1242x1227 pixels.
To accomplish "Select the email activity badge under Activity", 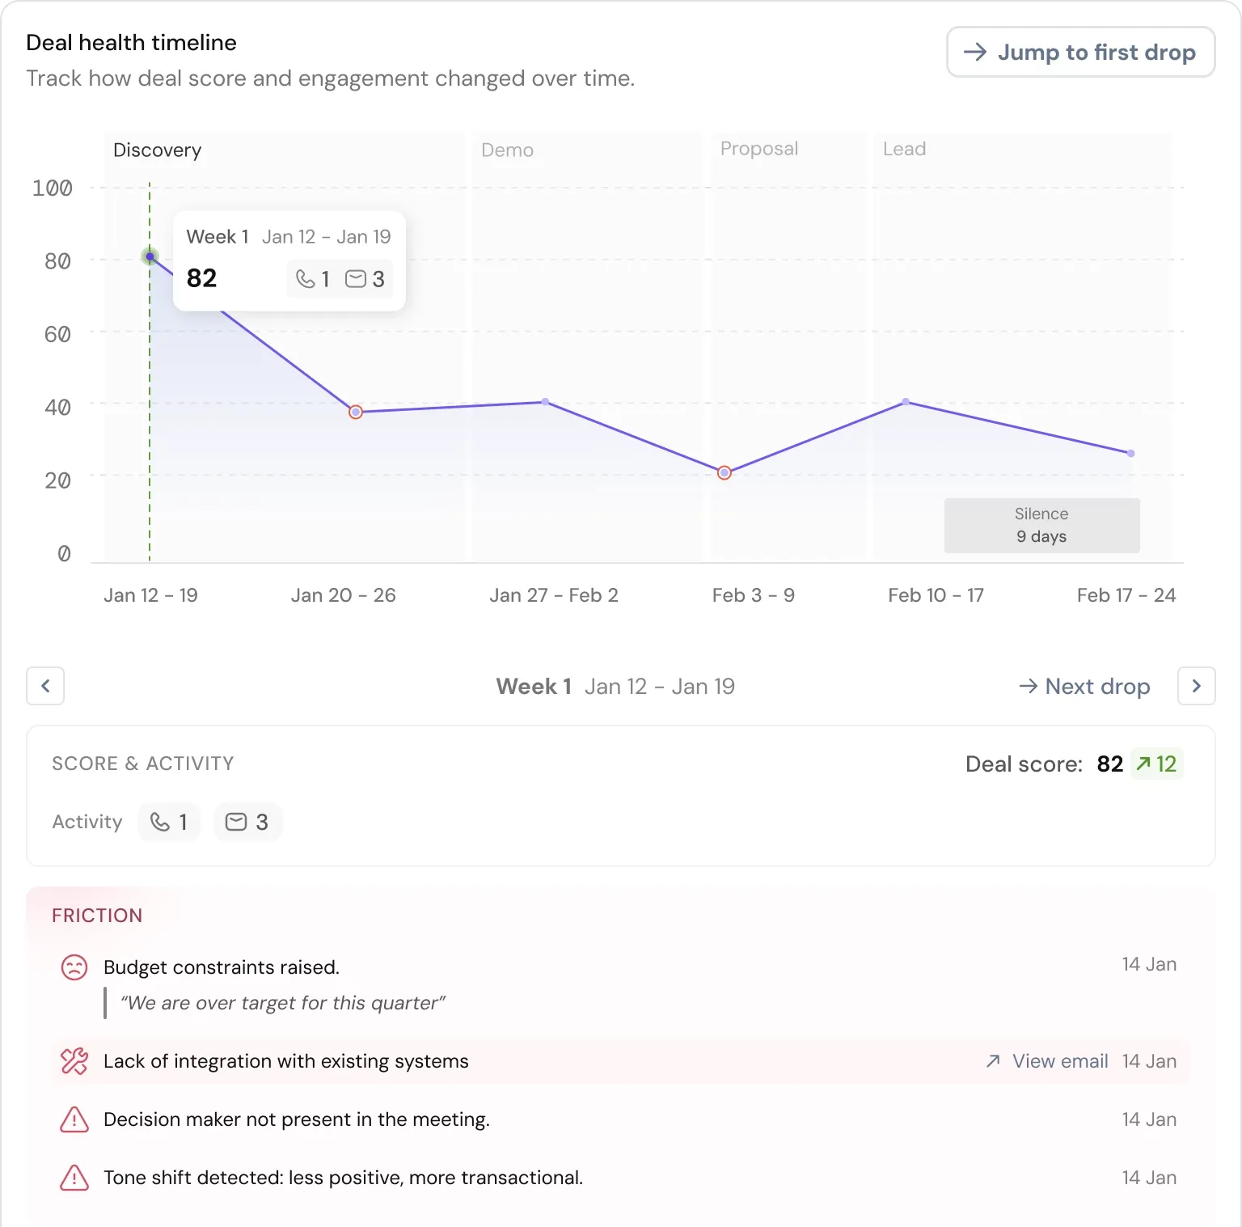I will point(247,822).
